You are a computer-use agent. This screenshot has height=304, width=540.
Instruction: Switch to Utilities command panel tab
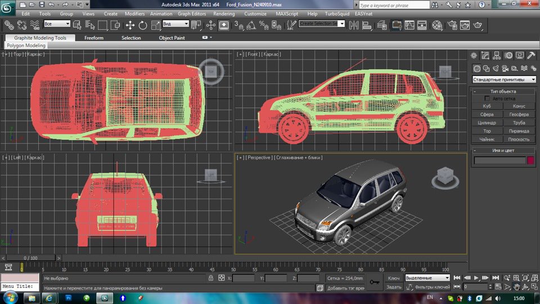click(532, 55)
